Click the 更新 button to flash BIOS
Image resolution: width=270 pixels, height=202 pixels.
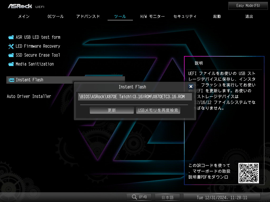pyautogui.click(x=112, y=110)
